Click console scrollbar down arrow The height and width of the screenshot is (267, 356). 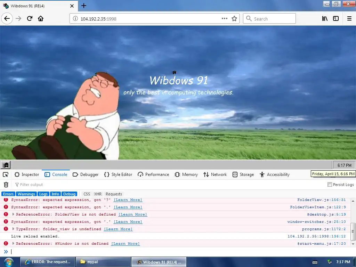click(x=353, y=244)
